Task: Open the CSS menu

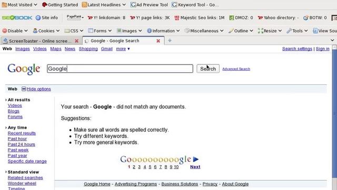Action: tap(74, 31)
